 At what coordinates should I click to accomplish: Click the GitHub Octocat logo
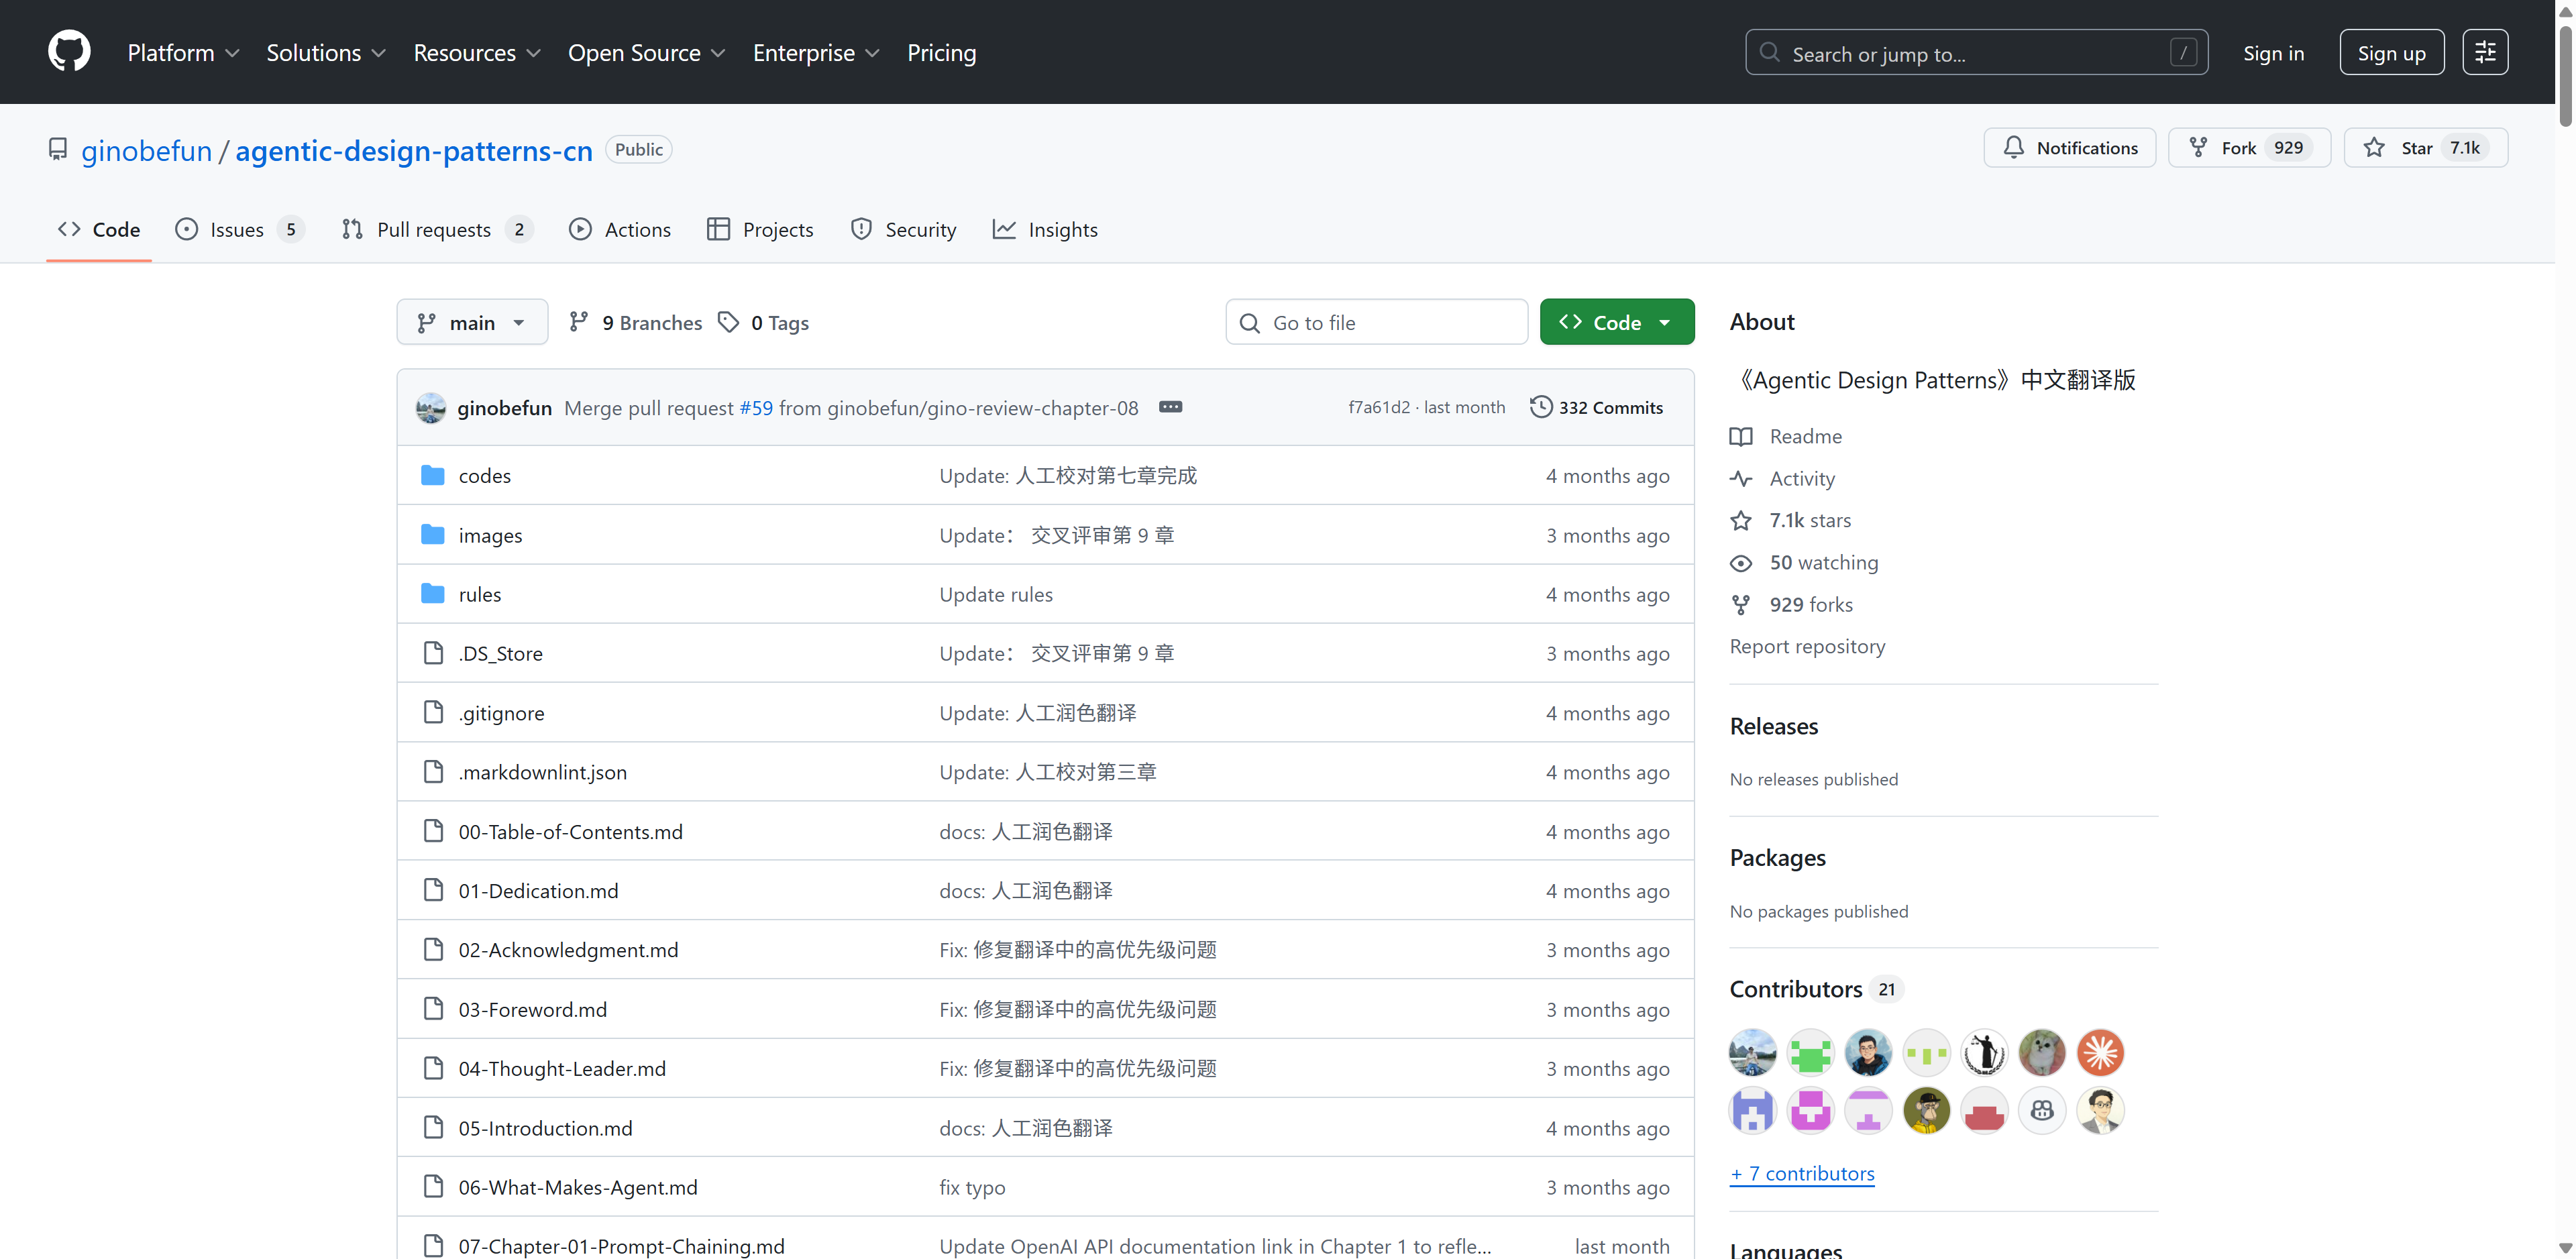[69, 52]
